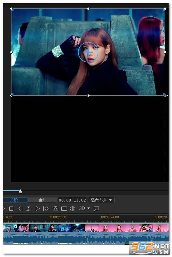Screen dimensions: 172x257
Task: Click the blue crosshair center anchor in preview
Action: (88, 52)
